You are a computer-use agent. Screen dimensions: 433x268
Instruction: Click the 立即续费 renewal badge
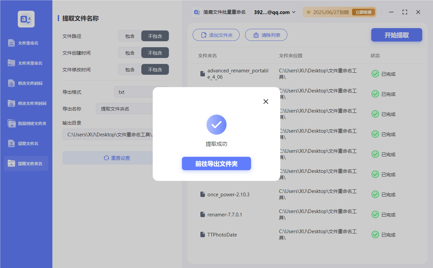(364, 12)
